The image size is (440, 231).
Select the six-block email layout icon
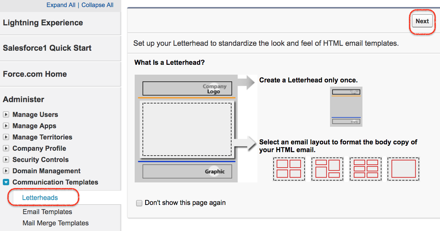[x=366, y=169]
